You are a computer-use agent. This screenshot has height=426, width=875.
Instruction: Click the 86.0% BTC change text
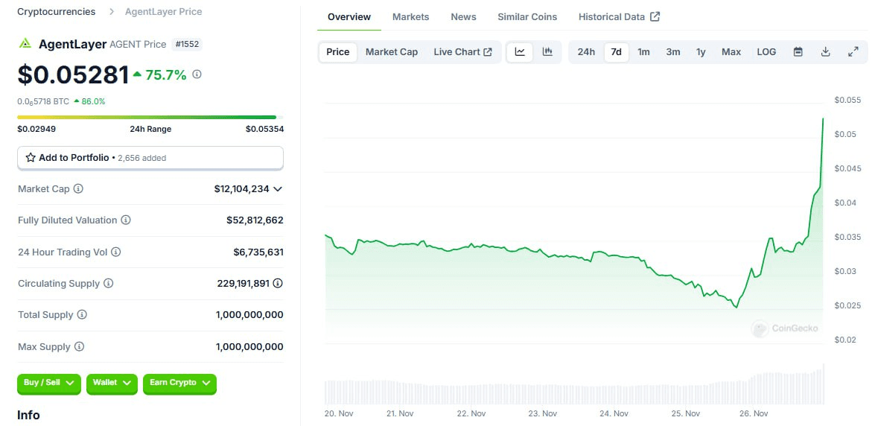93,101
